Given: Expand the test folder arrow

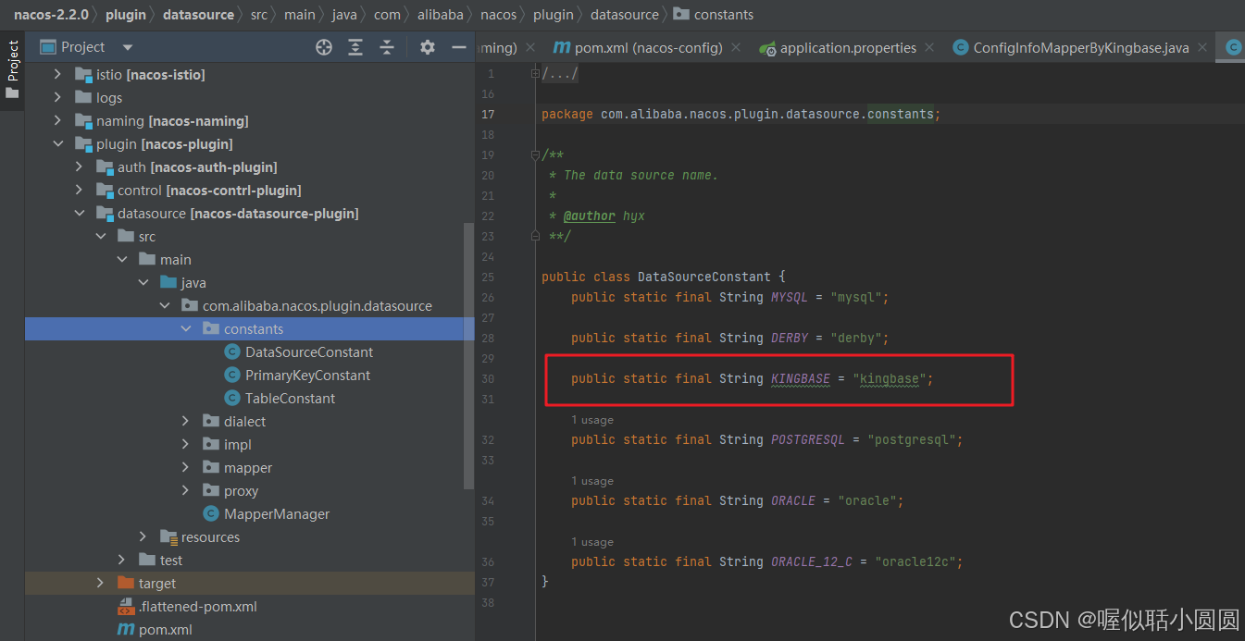Looking at the screenshot, I should 122,560.
